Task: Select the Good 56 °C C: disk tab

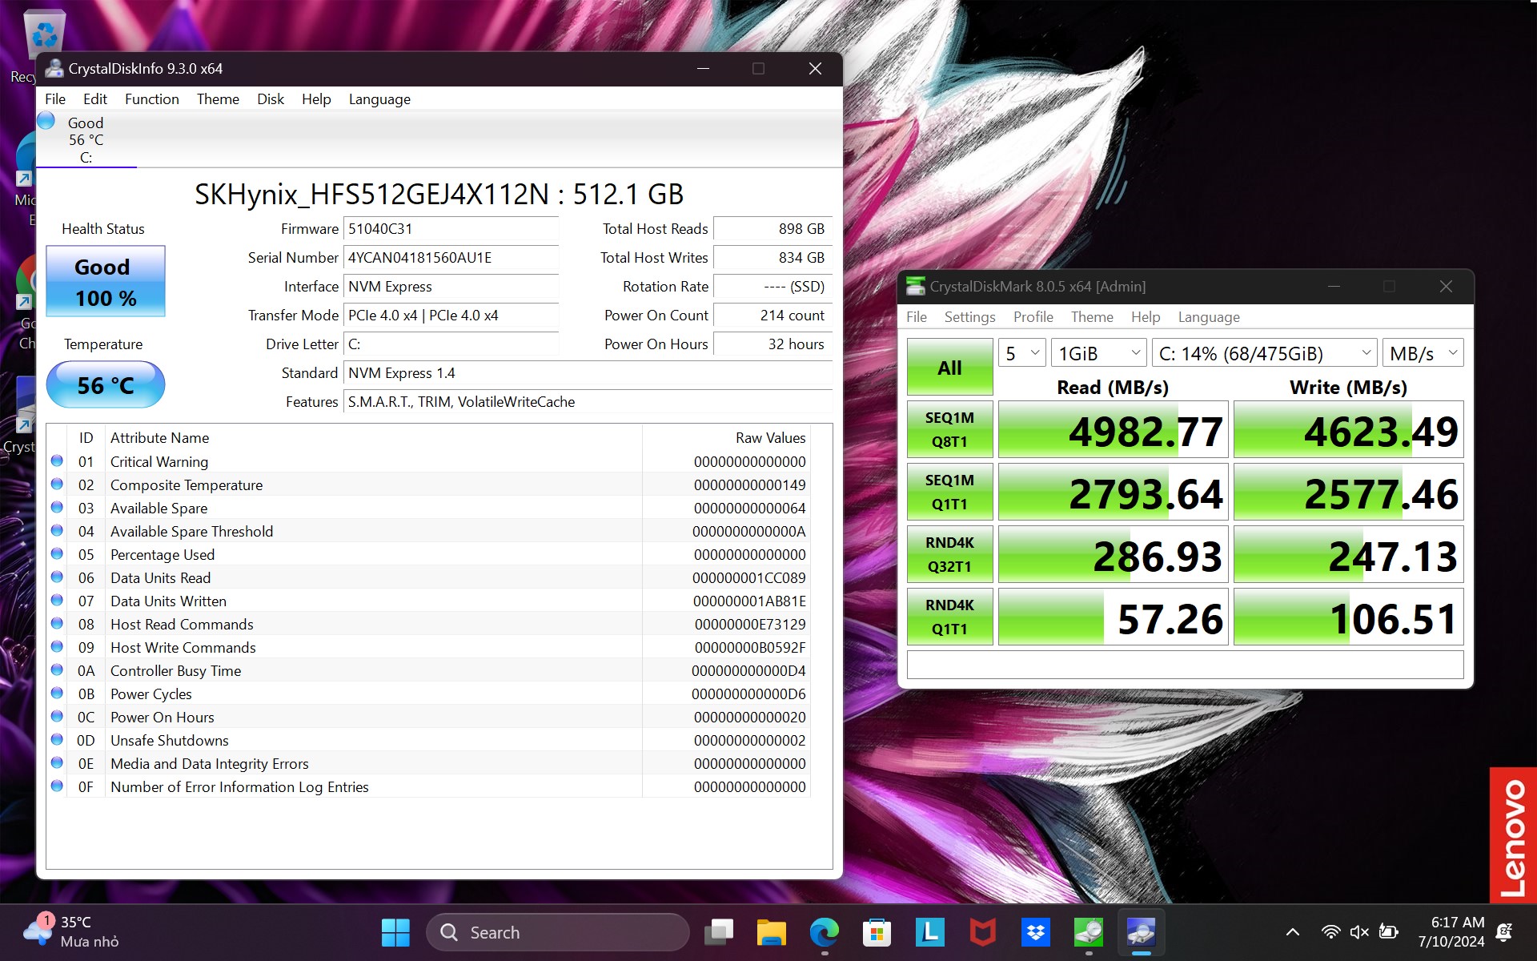Action: (86, 139)
